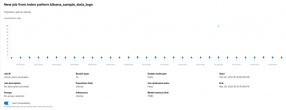Click the article_client_anomalies job ID value
This screenshot has height=110, width=286.
(x=16, y=77)
